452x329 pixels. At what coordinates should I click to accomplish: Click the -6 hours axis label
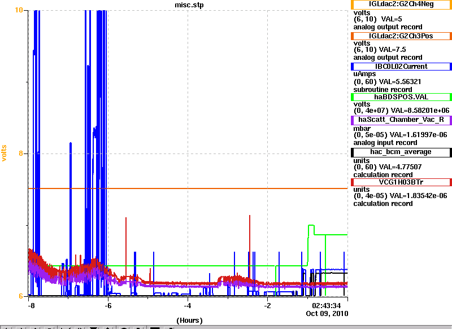pos(108,306)
